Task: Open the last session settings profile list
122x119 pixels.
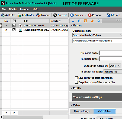Action: (x=97, y=97)
